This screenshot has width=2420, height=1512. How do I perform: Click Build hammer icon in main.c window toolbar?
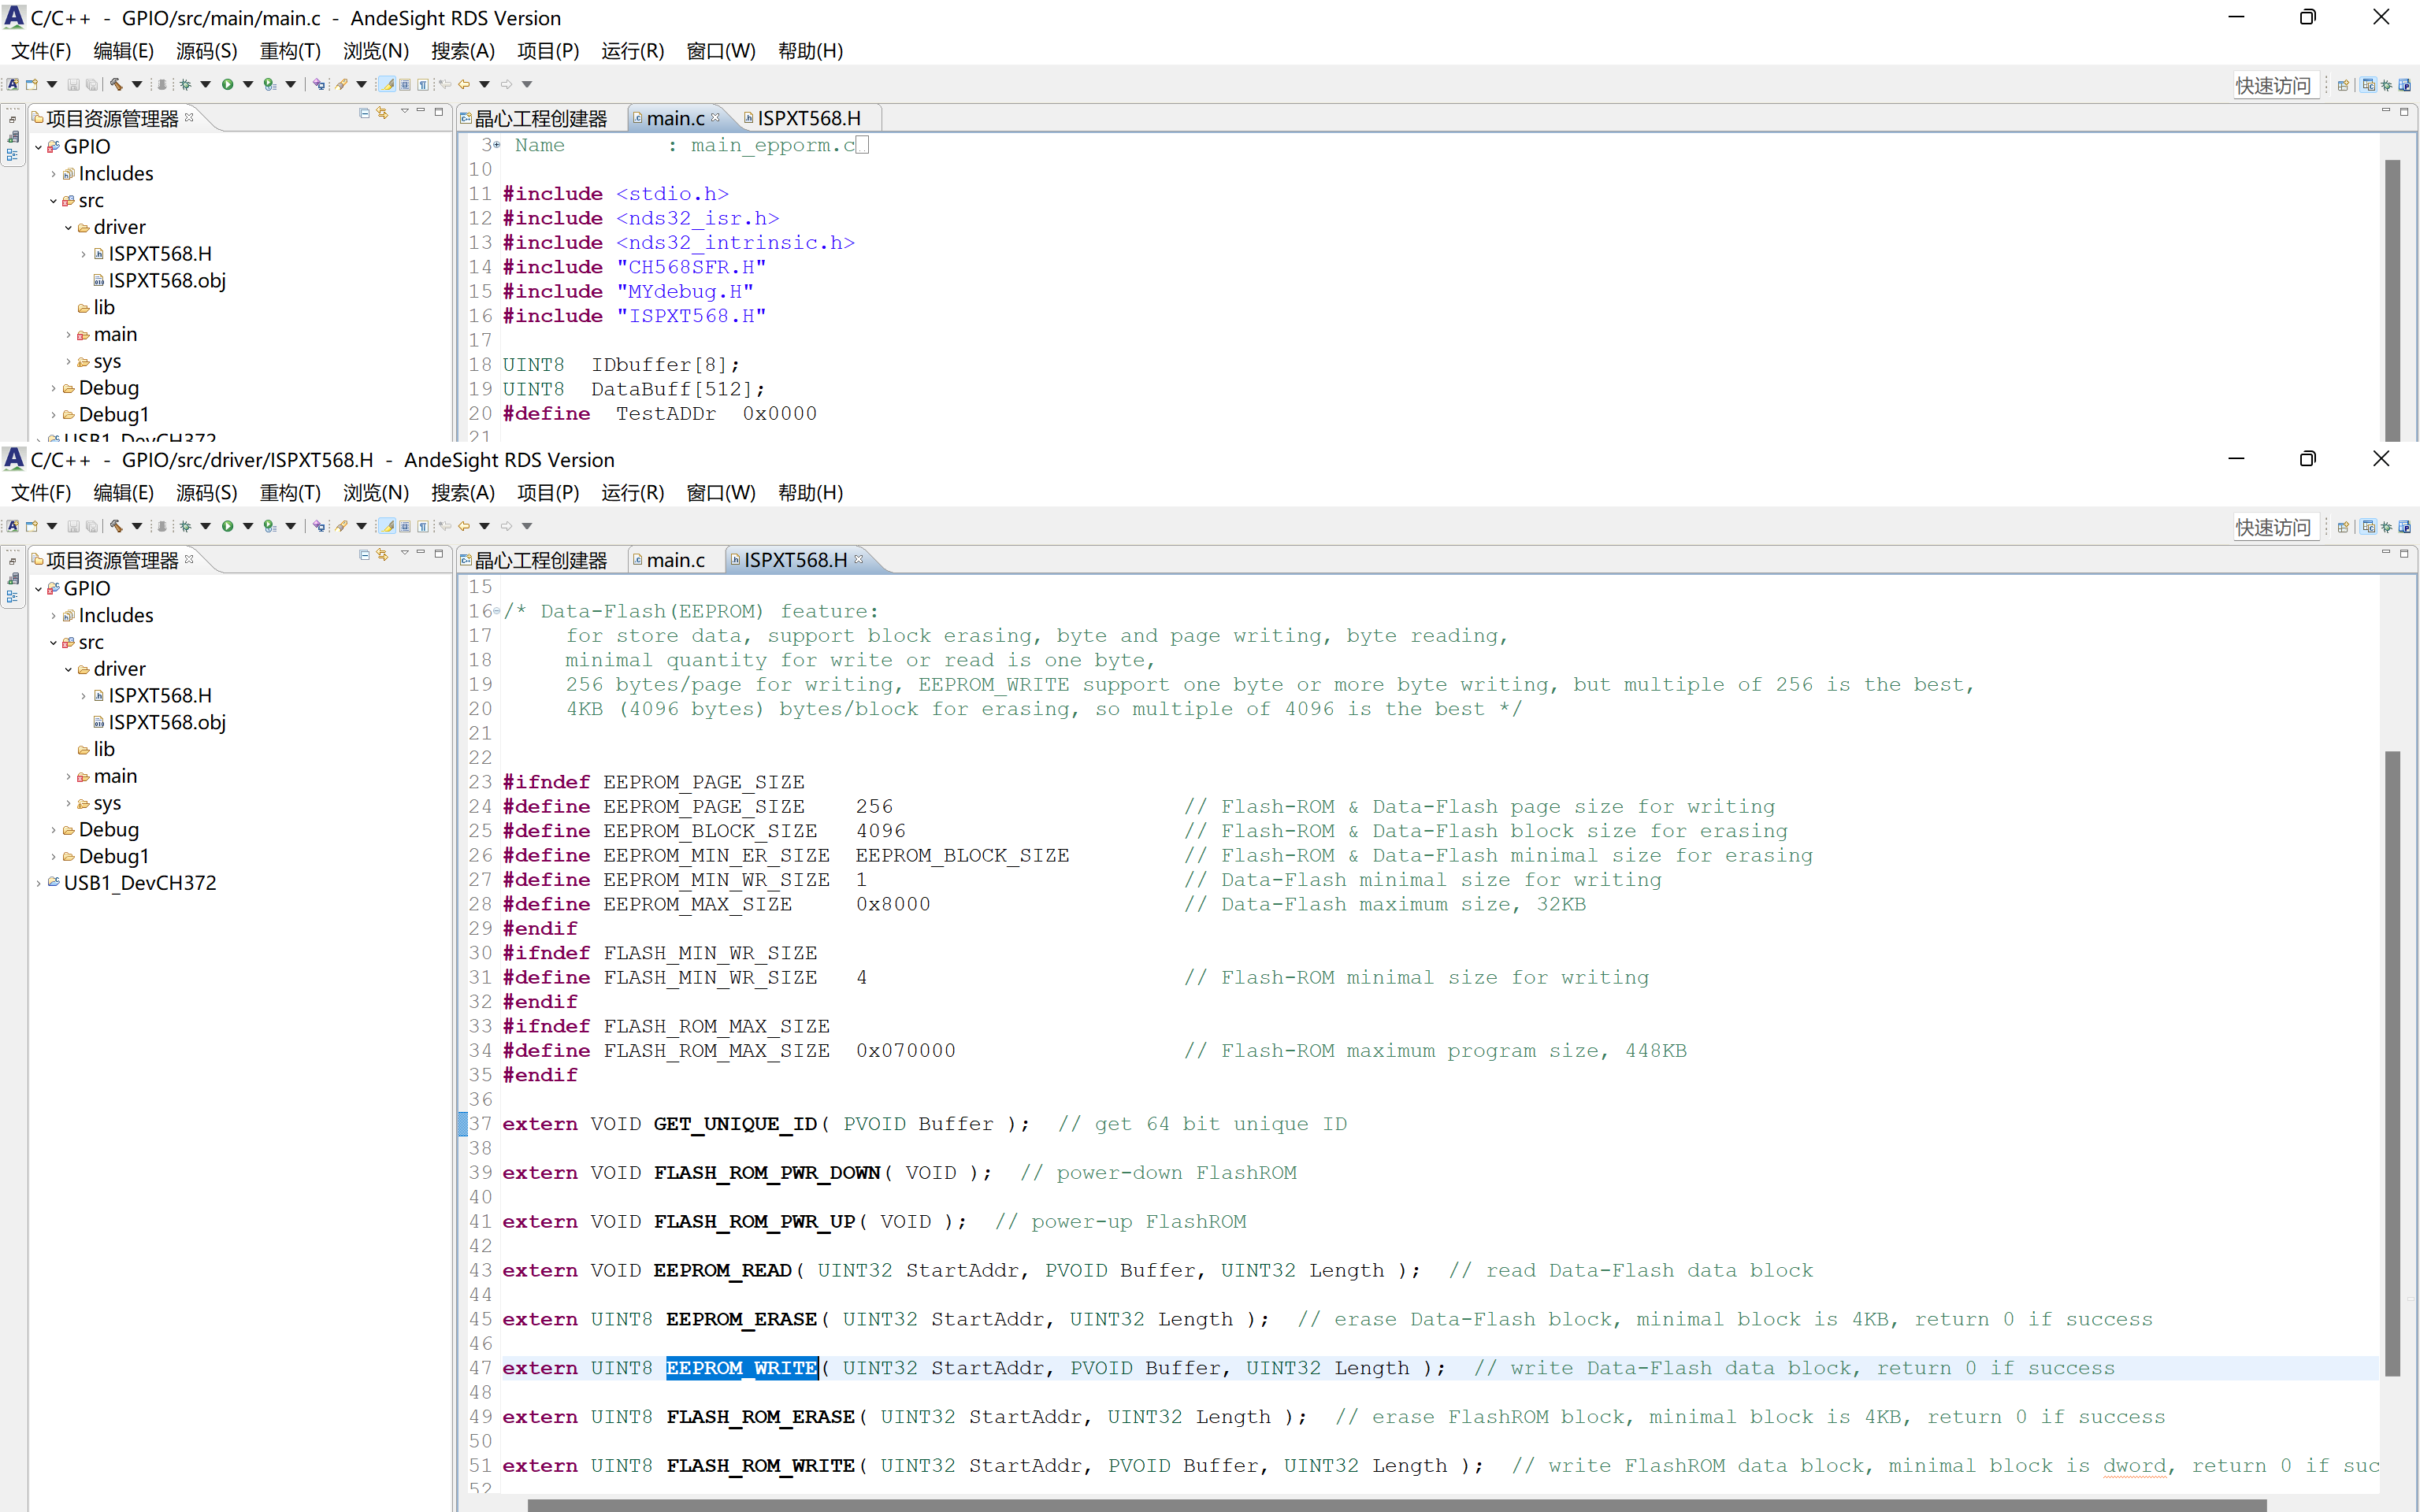point(117,84)
